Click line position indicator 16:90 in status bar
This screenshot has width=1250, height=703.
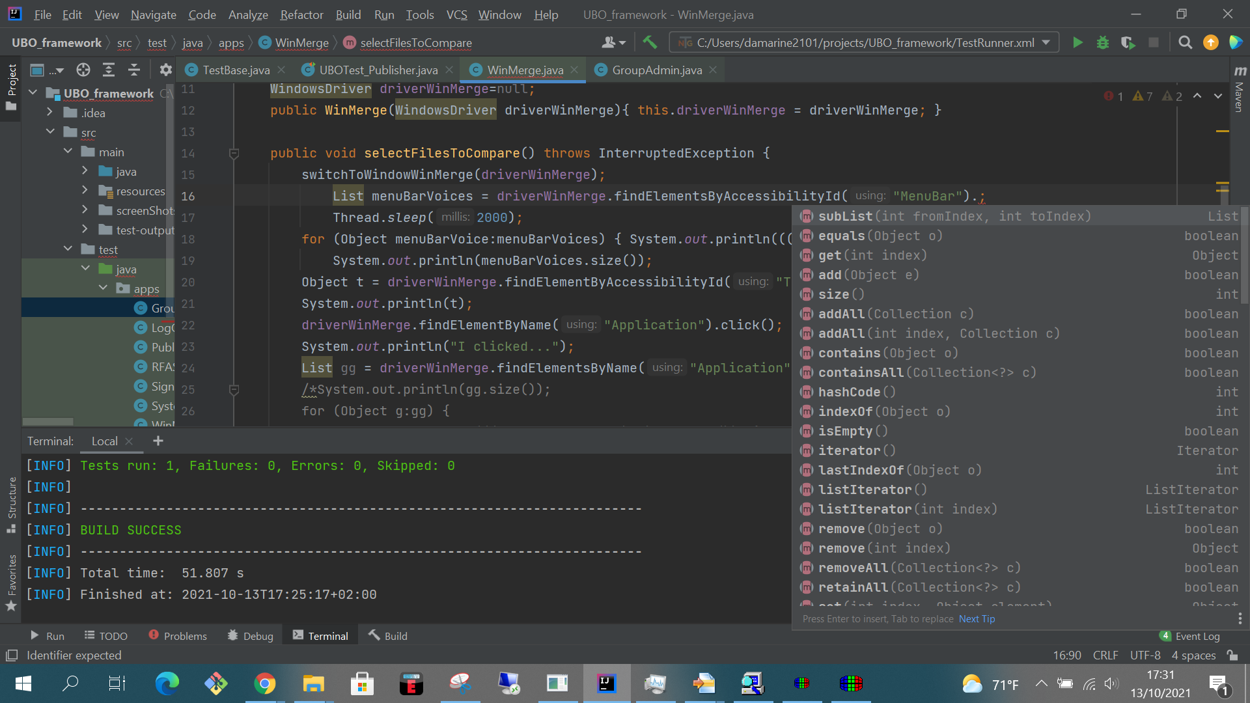[1067, 655]
